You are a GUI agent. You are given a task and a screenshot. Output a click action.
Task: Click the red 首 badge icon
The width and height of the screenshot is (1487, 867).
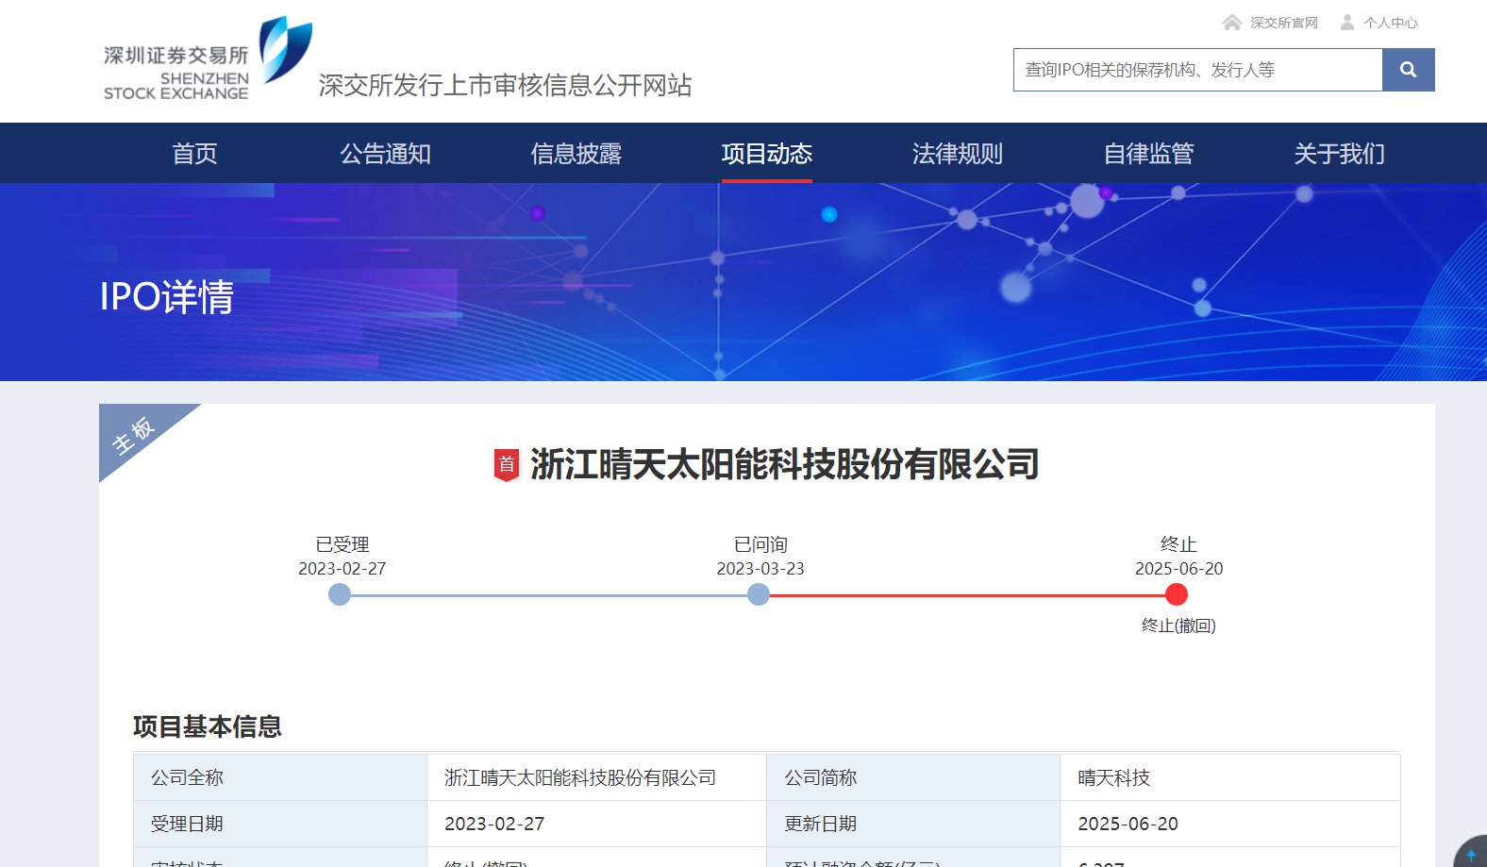click(x=507, y=464)
